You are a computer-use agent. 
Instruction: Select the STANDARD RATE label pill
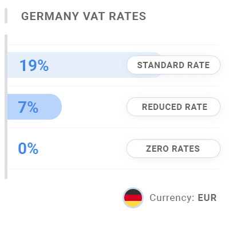173,65
